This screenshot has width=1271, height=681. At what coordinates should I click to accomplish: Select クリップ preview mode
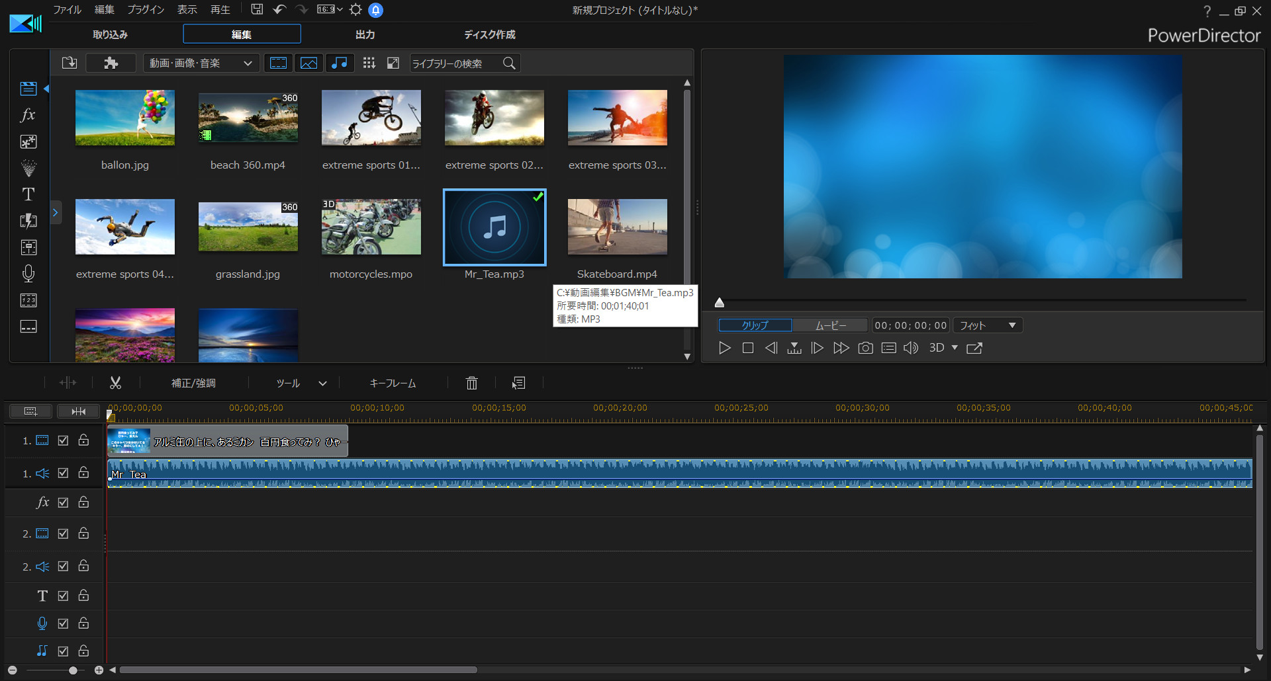click(x=755, y=325)
